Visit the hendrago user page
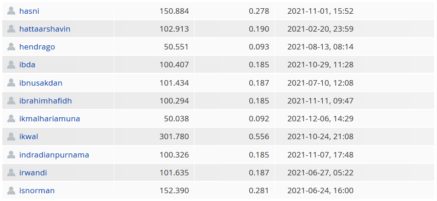Viewport: 437px width, 201px height. (x=37, y=47)
